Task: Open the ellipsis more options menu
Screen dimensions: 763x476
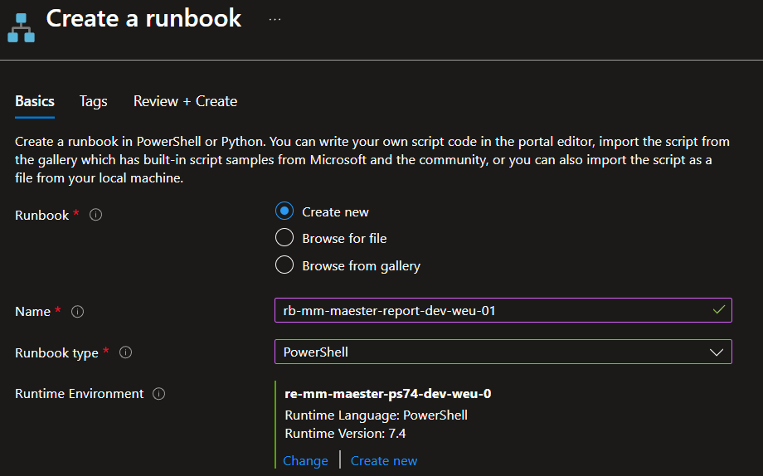Action: (275, 19)
